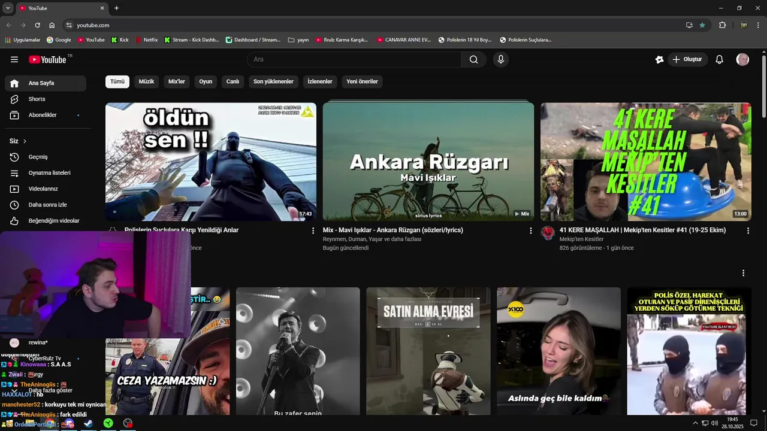This screenshot has width=767, height=431.
Task: Open Daha sonra izle list
Action: tap(46, 205)
